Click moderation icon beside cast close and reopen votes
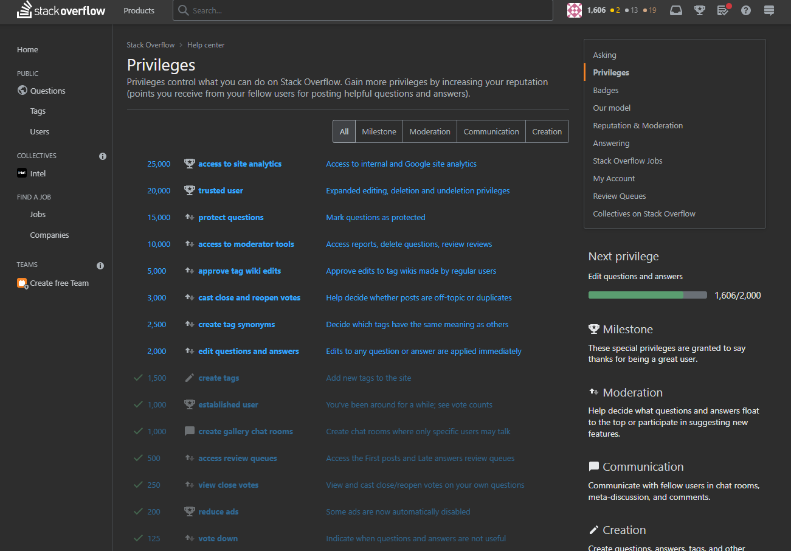Viewport: 791px width, 551px height. point(190,297)
